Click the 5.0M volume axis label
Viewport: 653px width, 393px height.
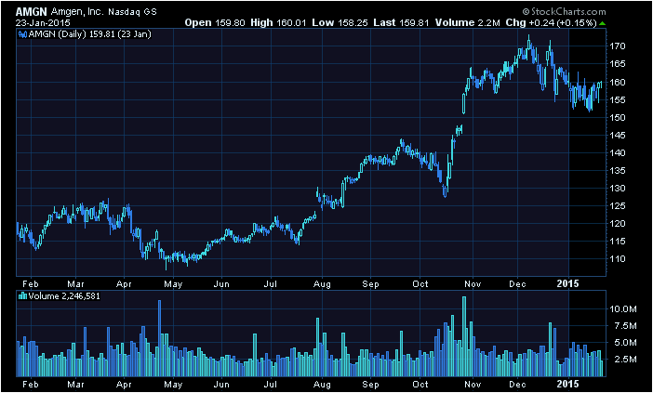tap(625, 343)
